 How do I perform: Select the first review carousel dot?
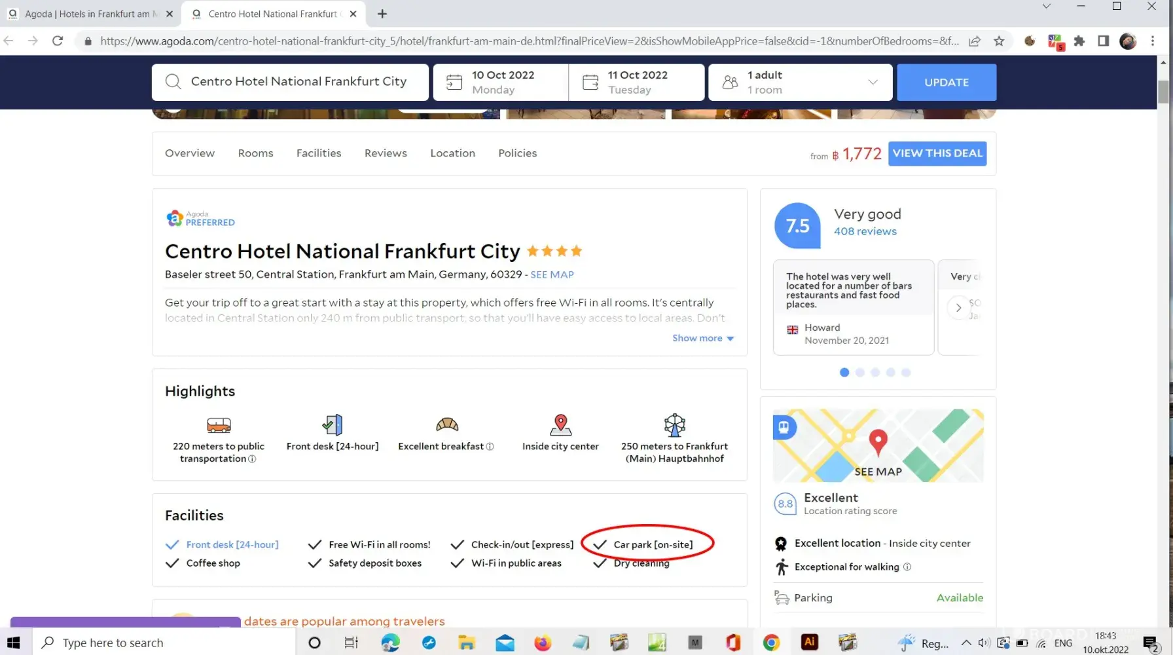tap(844, 373)
